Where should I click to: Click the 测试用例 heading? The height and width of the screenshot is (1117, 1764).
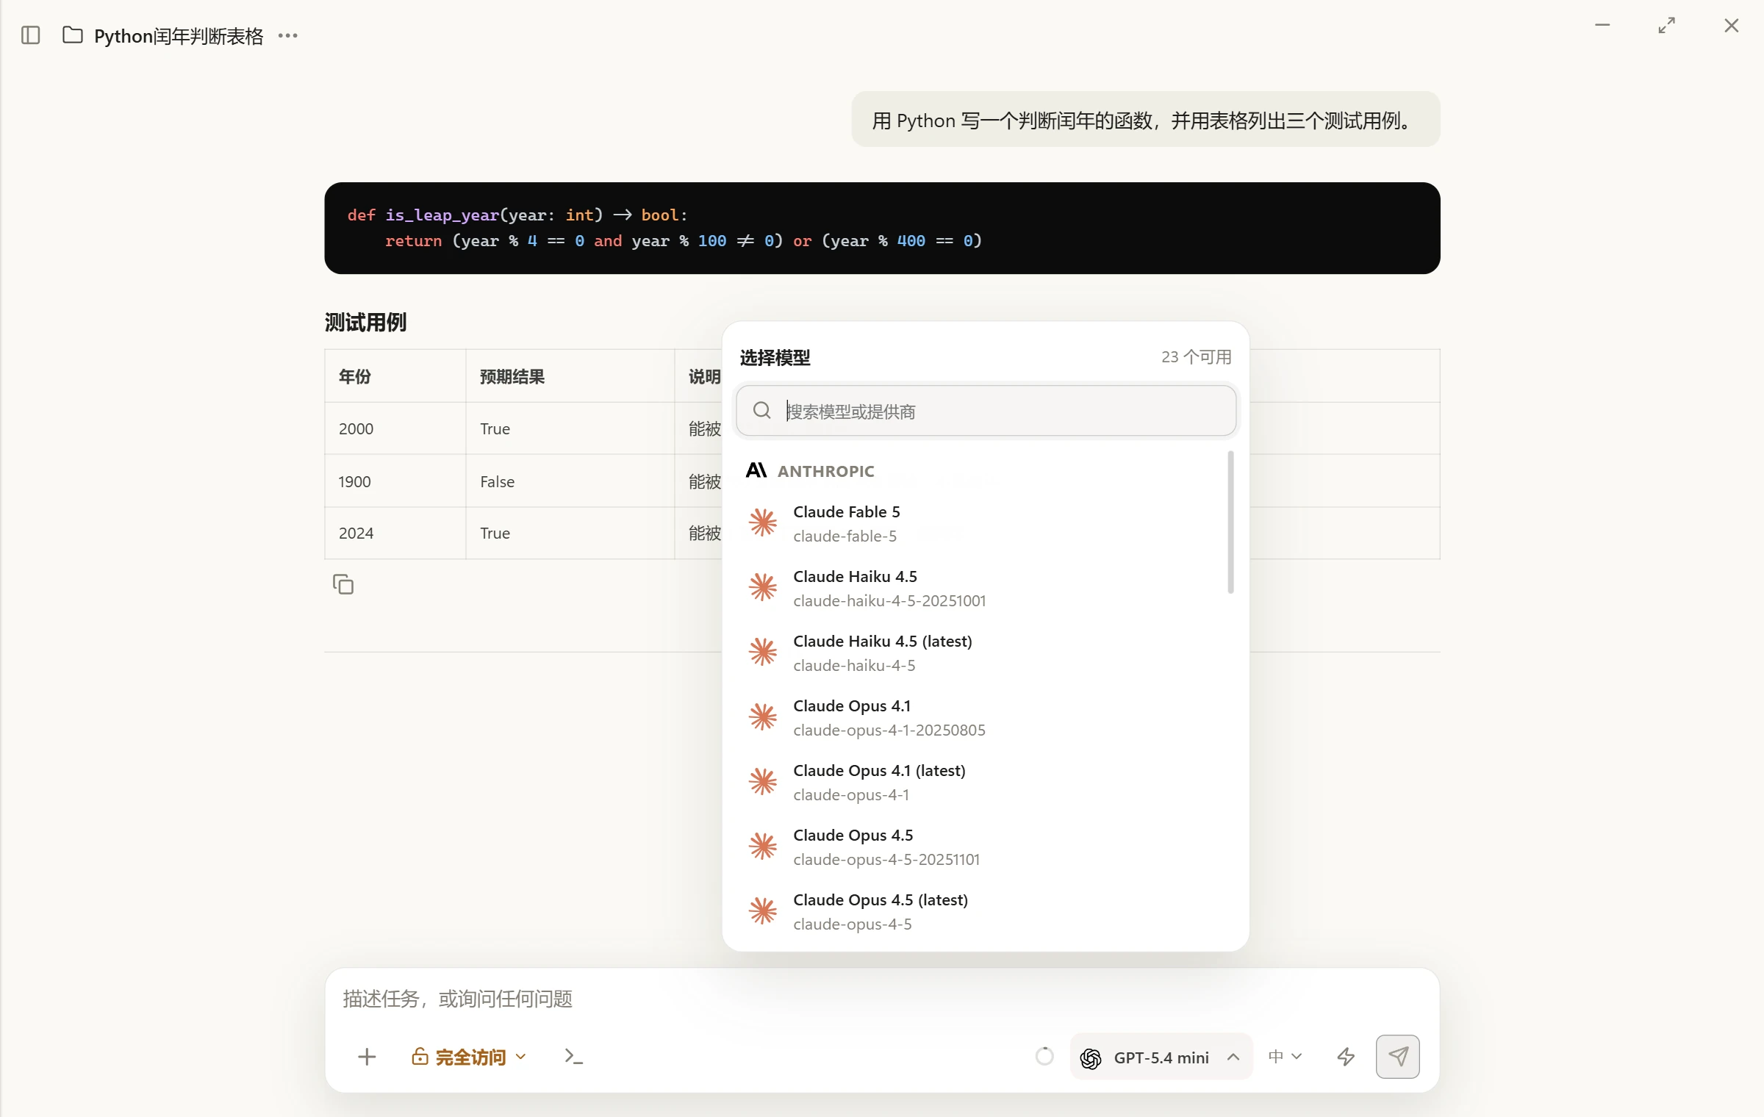365,322
